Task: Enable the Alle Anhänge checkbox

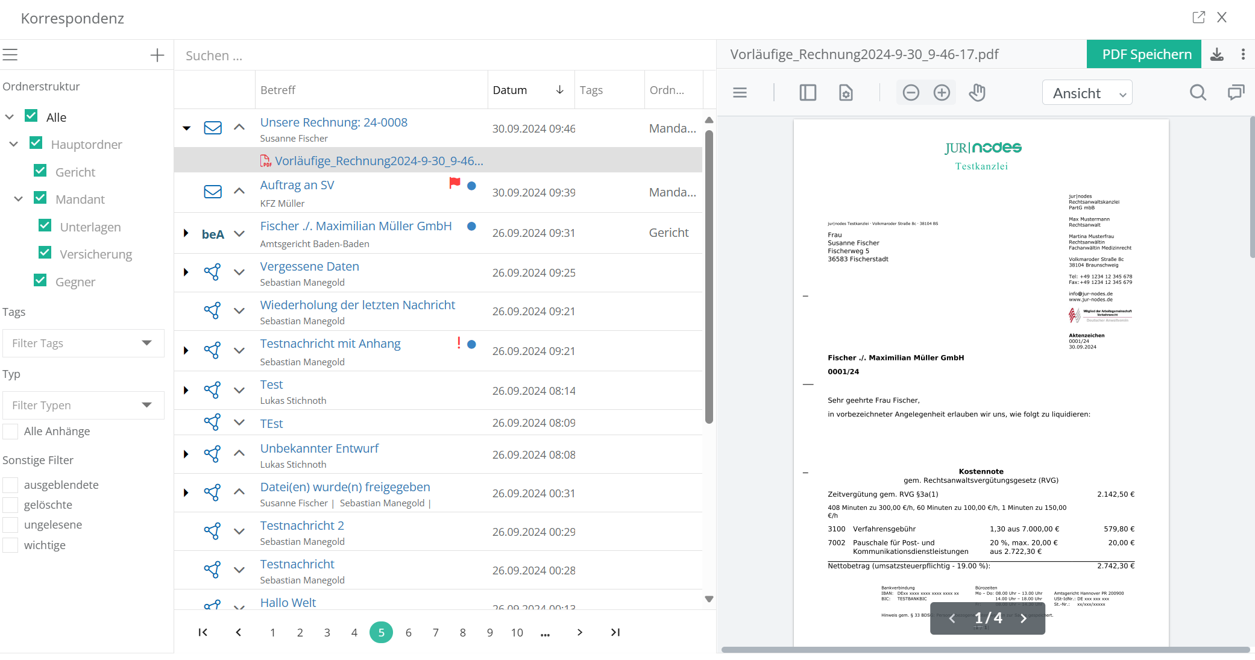Action: click(10, 431)
